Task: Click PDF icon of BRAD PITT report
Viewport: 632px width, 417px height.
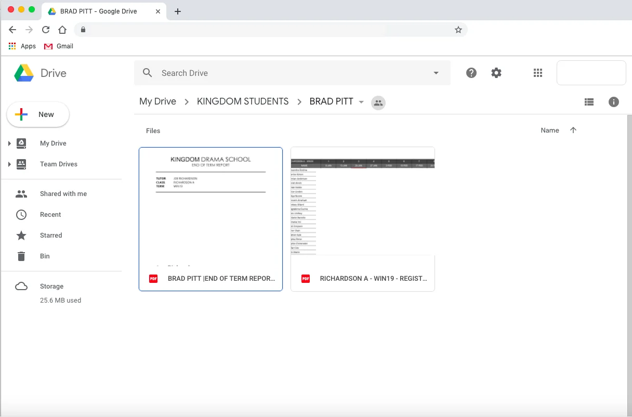Action: (x=153, y=279)
